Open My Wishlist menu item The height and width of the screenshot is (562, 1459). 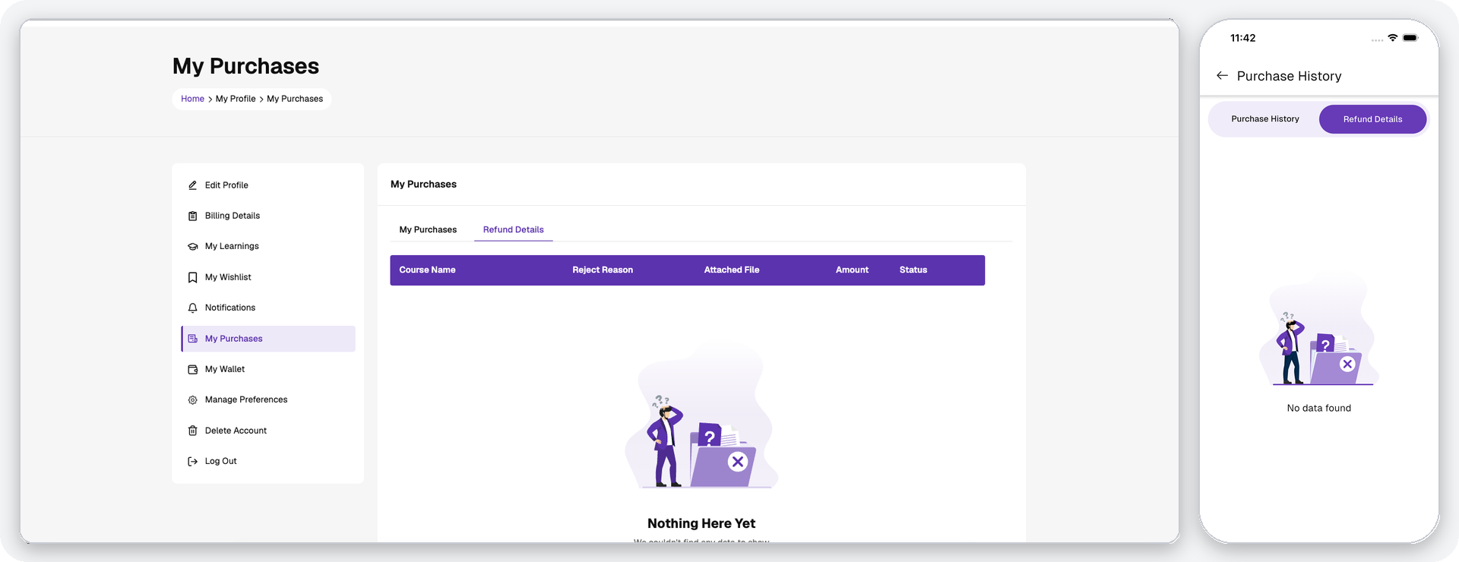pyautogui.click(x=268, y=277)
